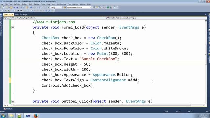Open the Debug menu

pos(36,4)
